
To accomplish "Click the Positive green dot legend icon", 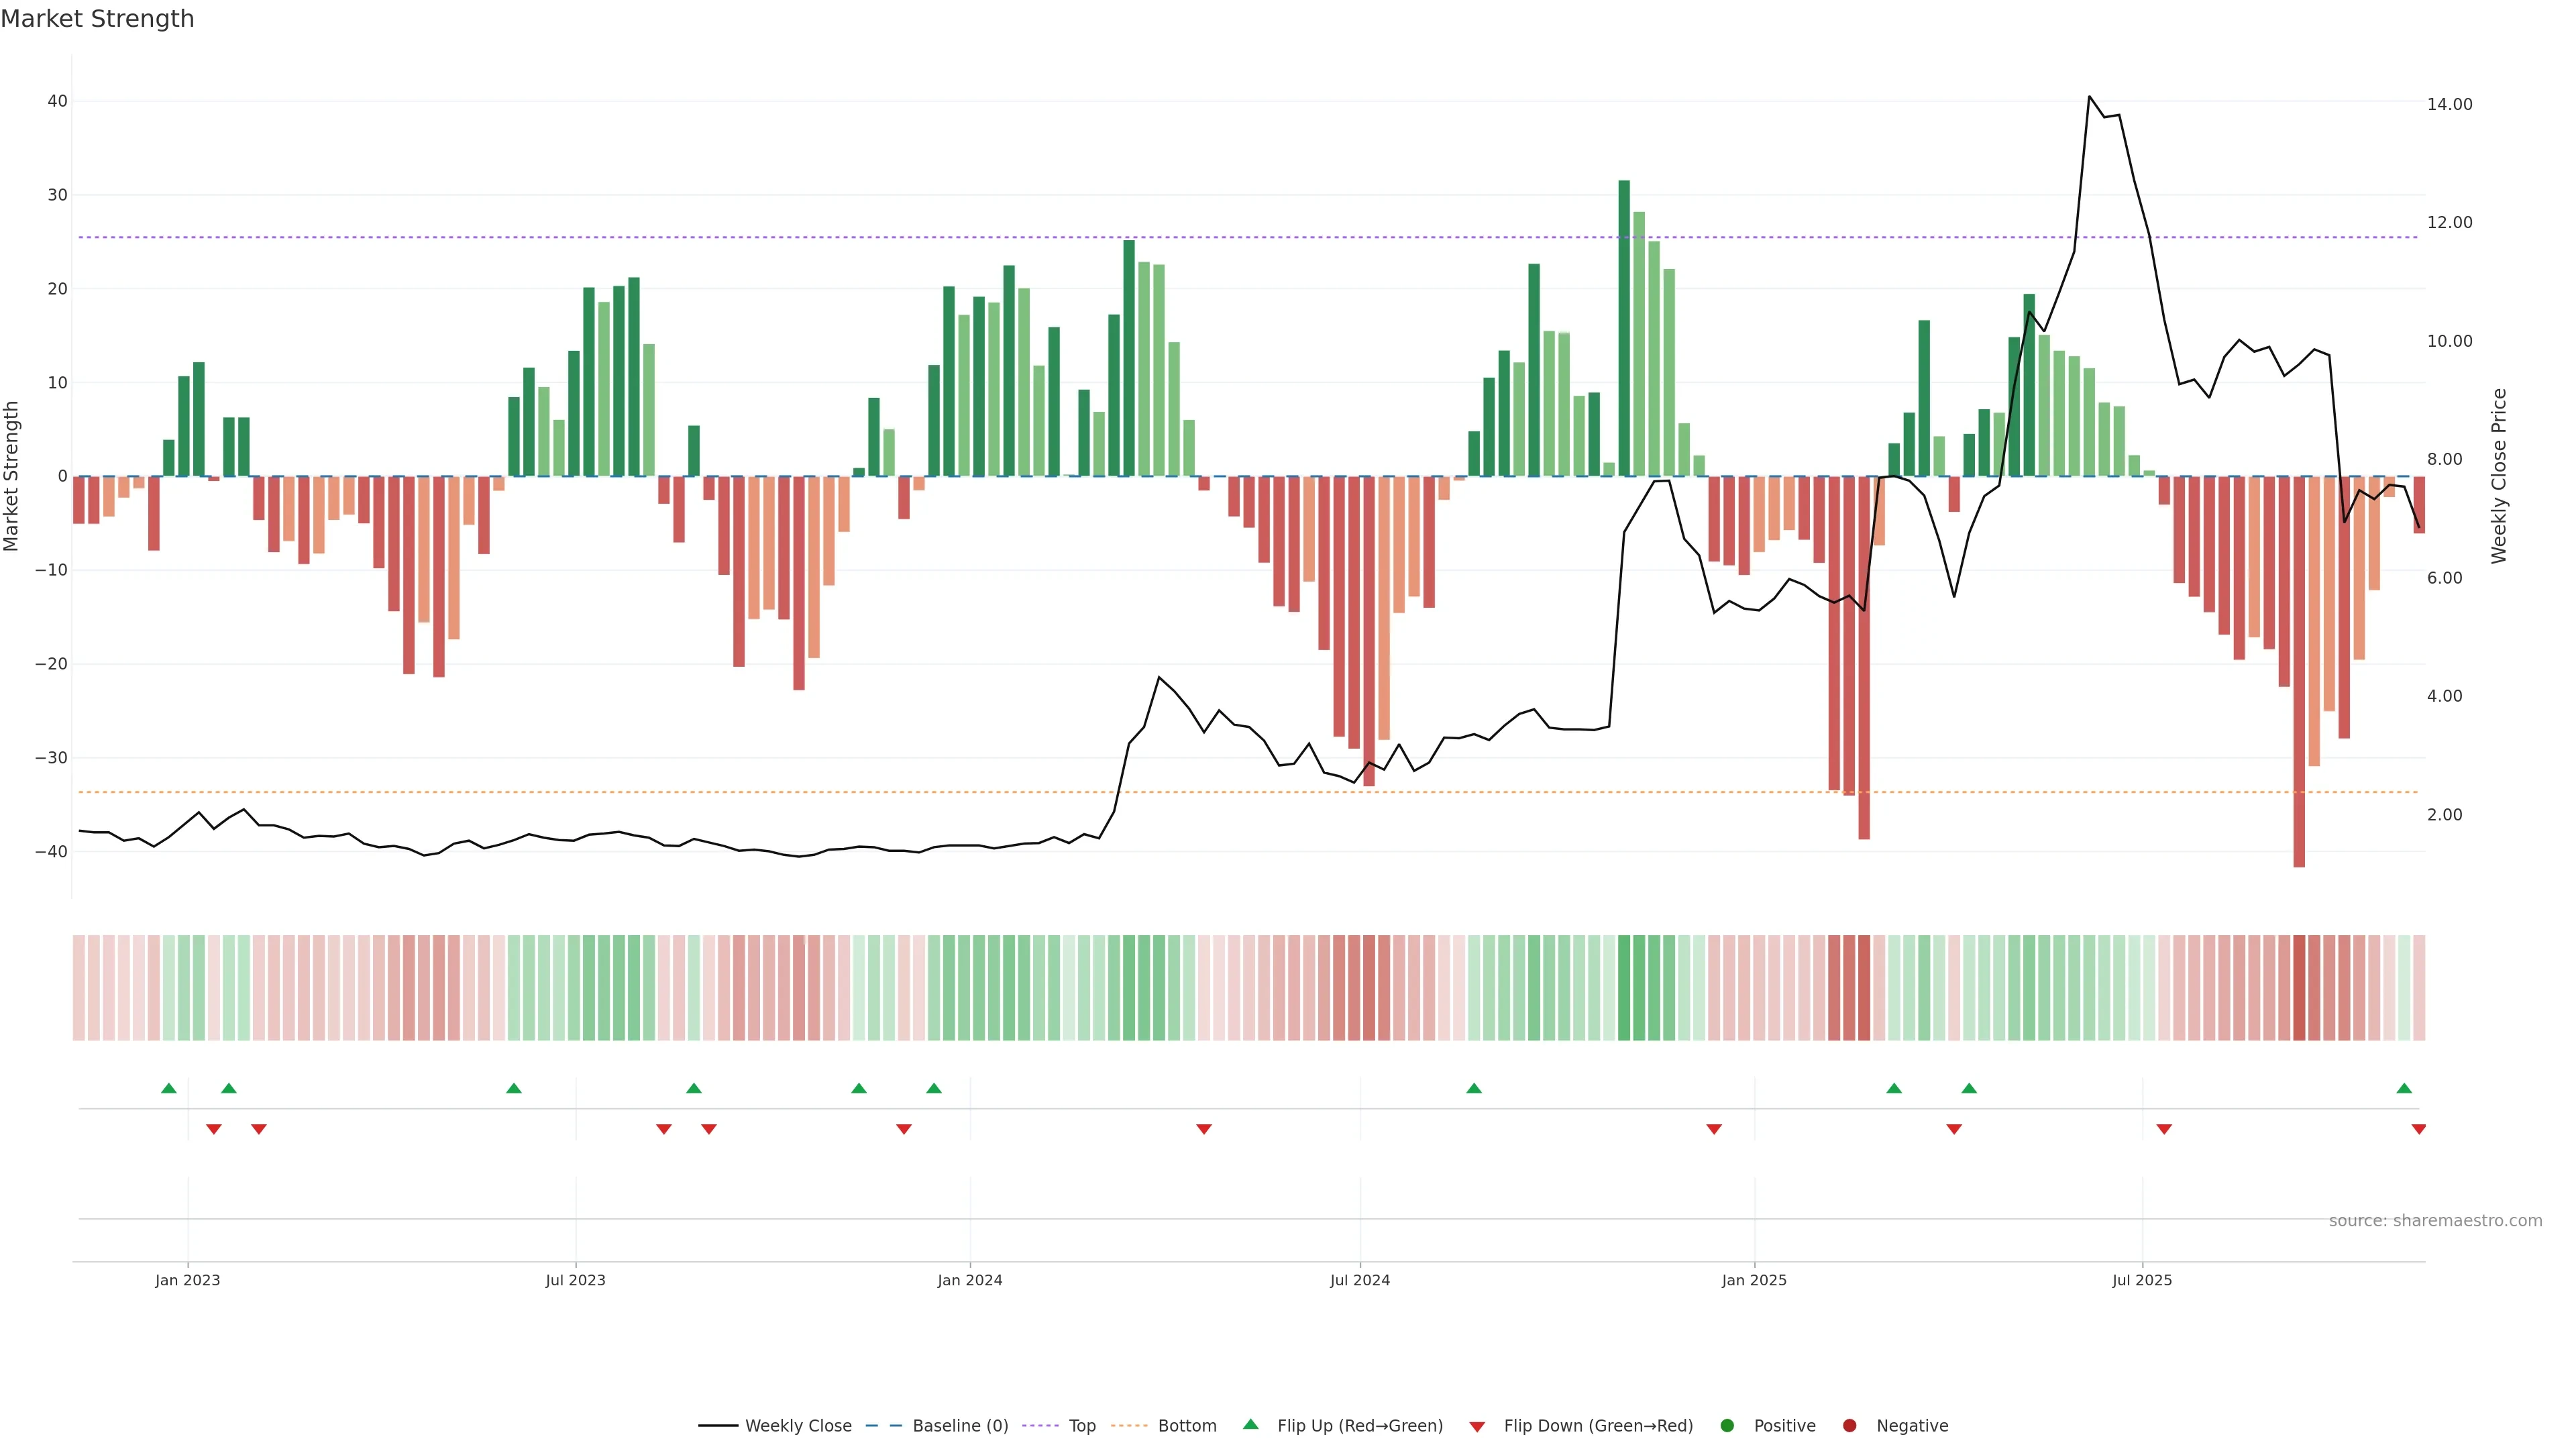I will 1727,1426.
